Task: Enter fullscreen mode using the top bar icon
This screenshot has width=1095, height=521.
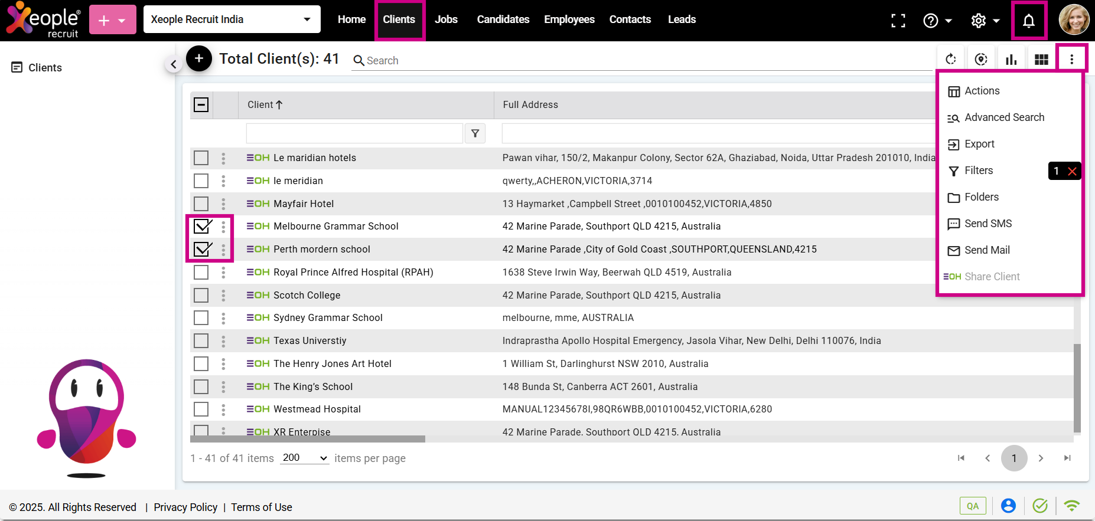Action: (898, 21)
